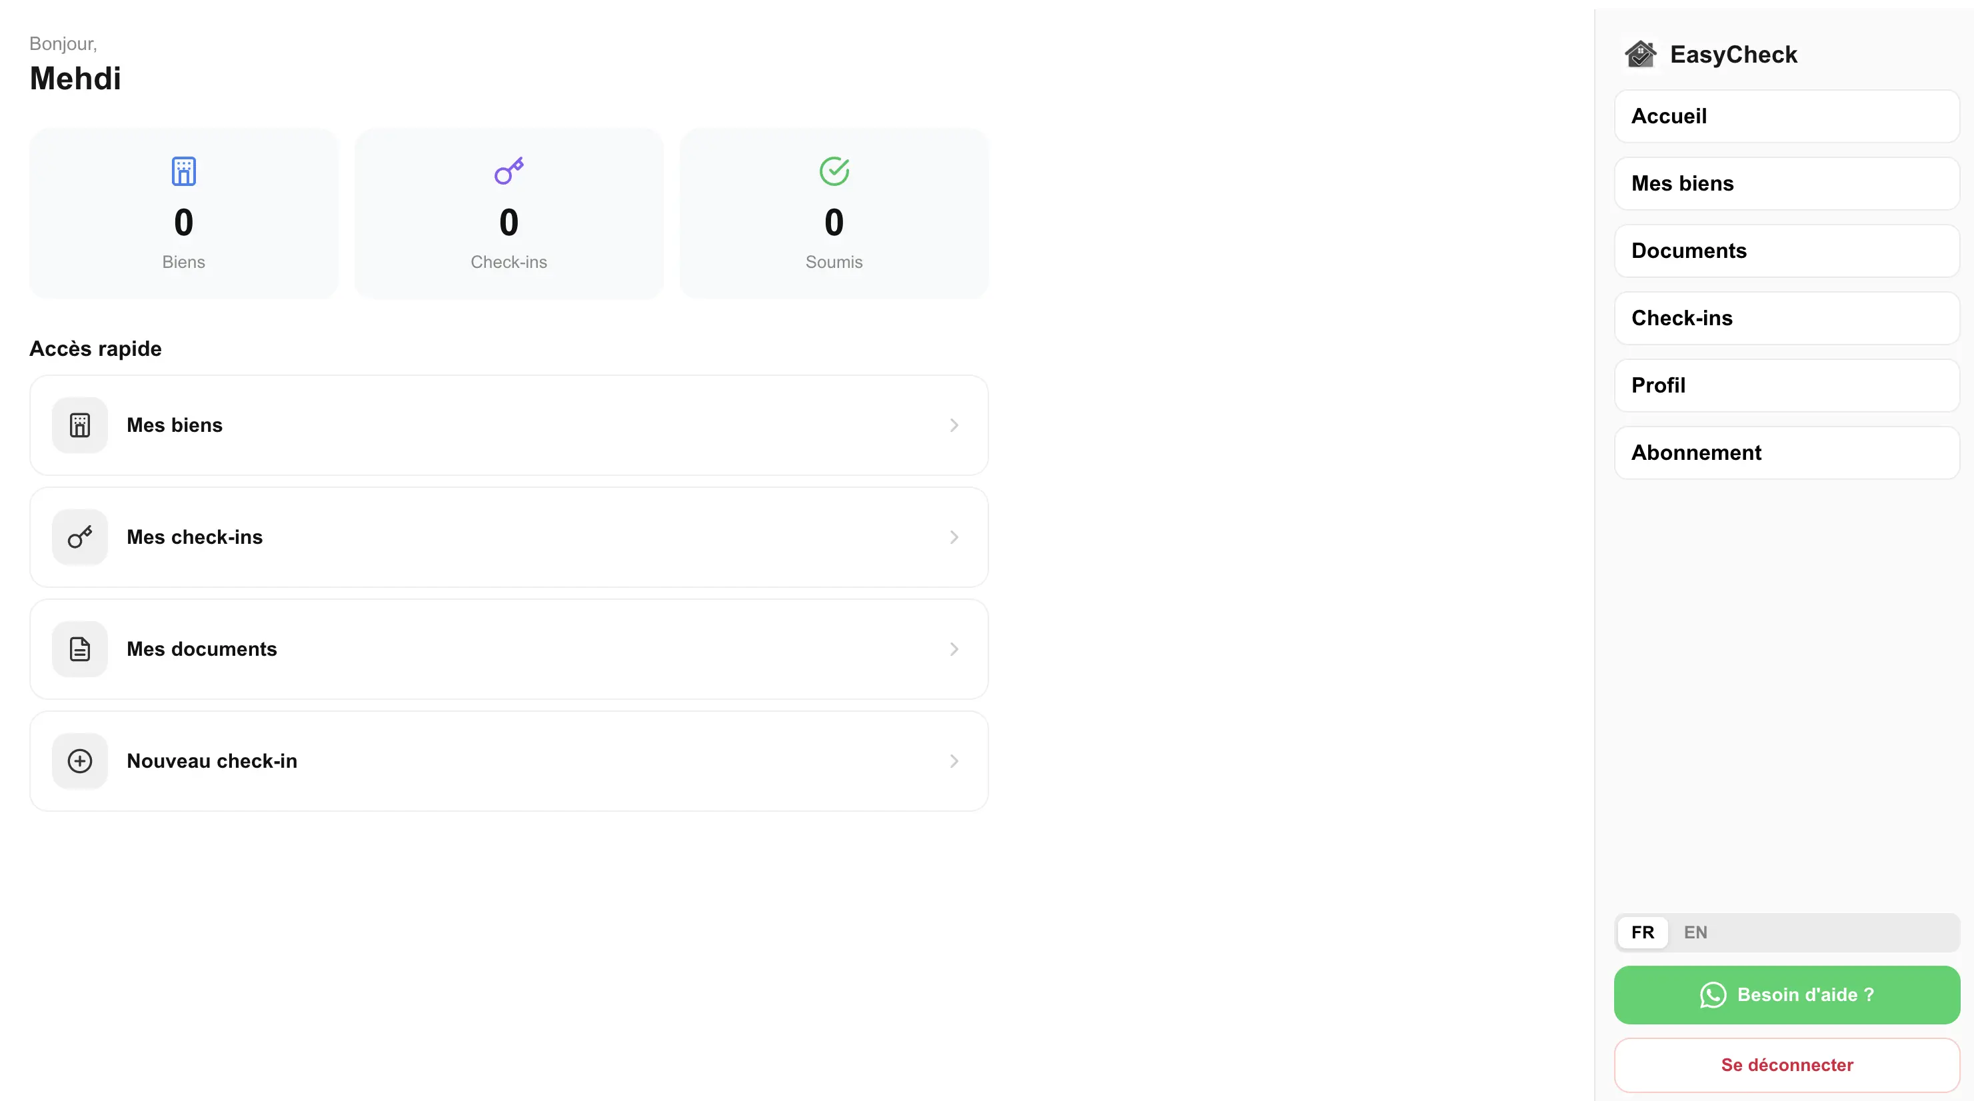Click the green checkmark icon above Soumis

click(834, 171)
